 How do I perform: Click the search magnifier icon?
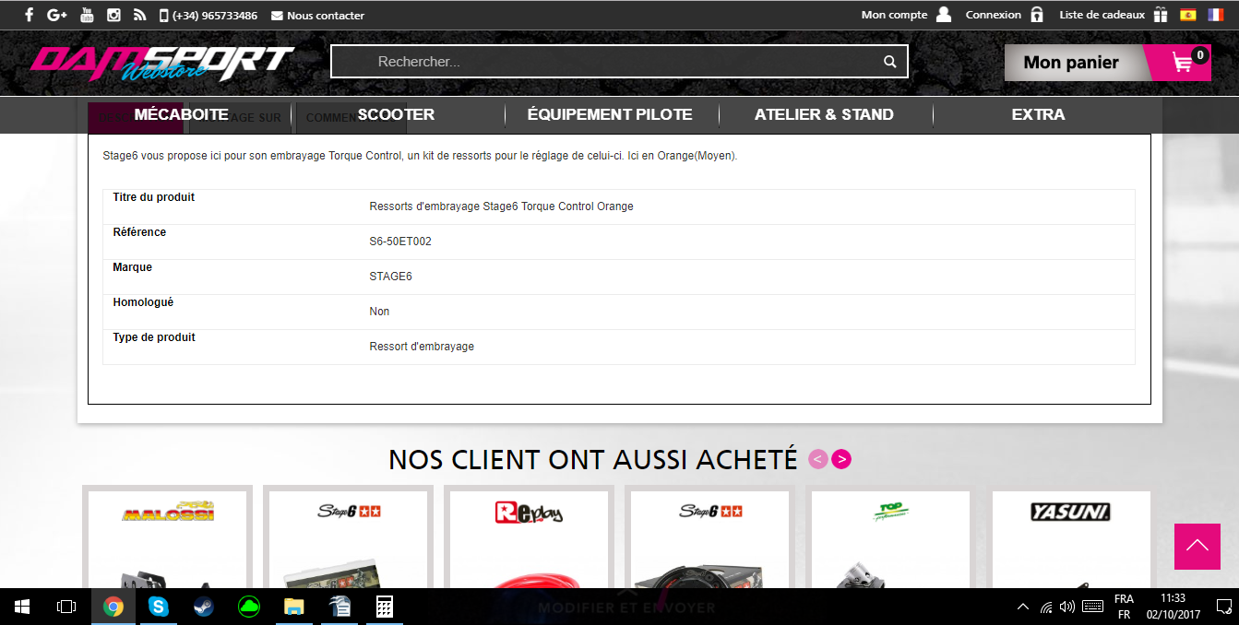click(x=889, y=62)
